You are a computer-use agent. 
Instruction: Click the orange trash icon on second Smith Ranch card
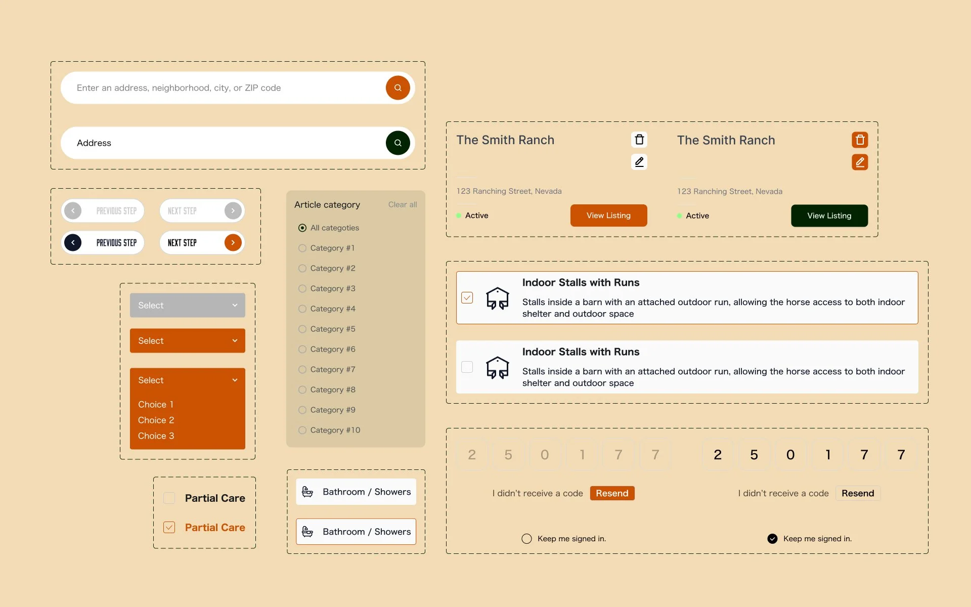860,140
